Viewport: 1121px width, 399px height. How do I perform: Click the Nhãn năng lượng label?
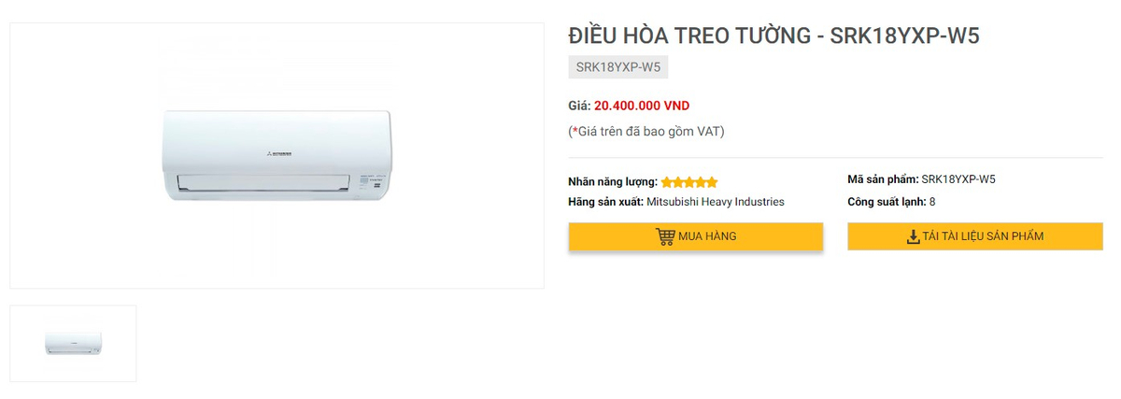tap(613, 182)
